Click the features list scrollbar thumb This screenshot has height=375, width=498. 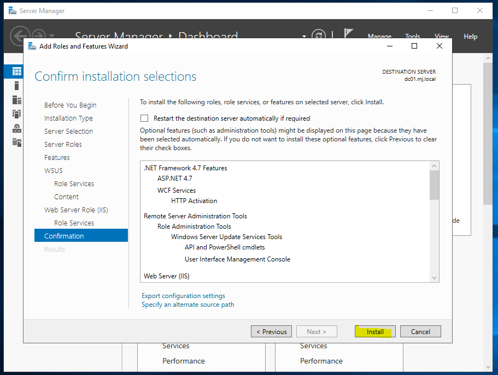coord(434,185)
